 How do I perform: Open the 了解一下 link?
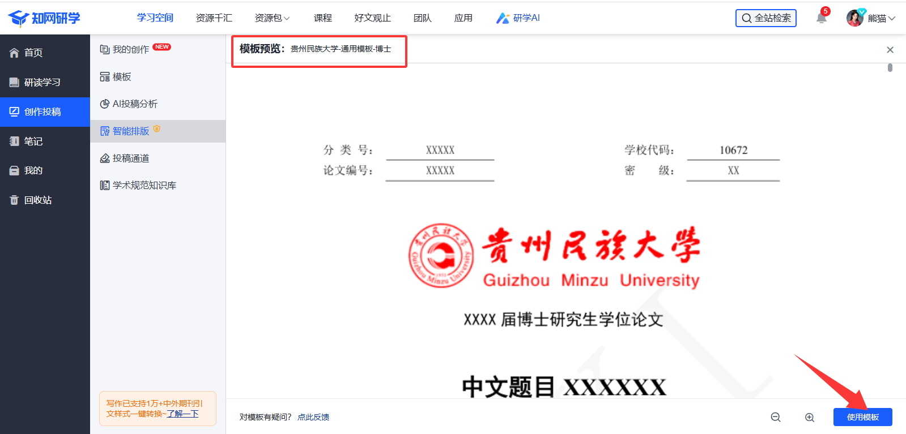(x=182, y=414)
